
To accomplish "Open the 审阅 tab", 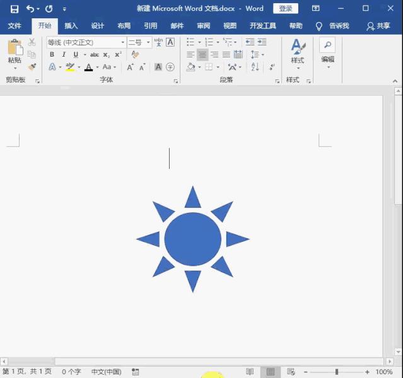I will click(203, 26).
